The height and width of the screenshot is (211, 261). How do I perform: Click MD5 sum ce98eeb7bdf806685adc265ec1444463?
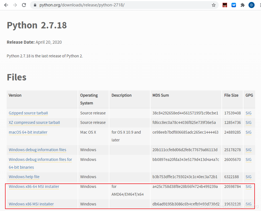coord(185,132)
